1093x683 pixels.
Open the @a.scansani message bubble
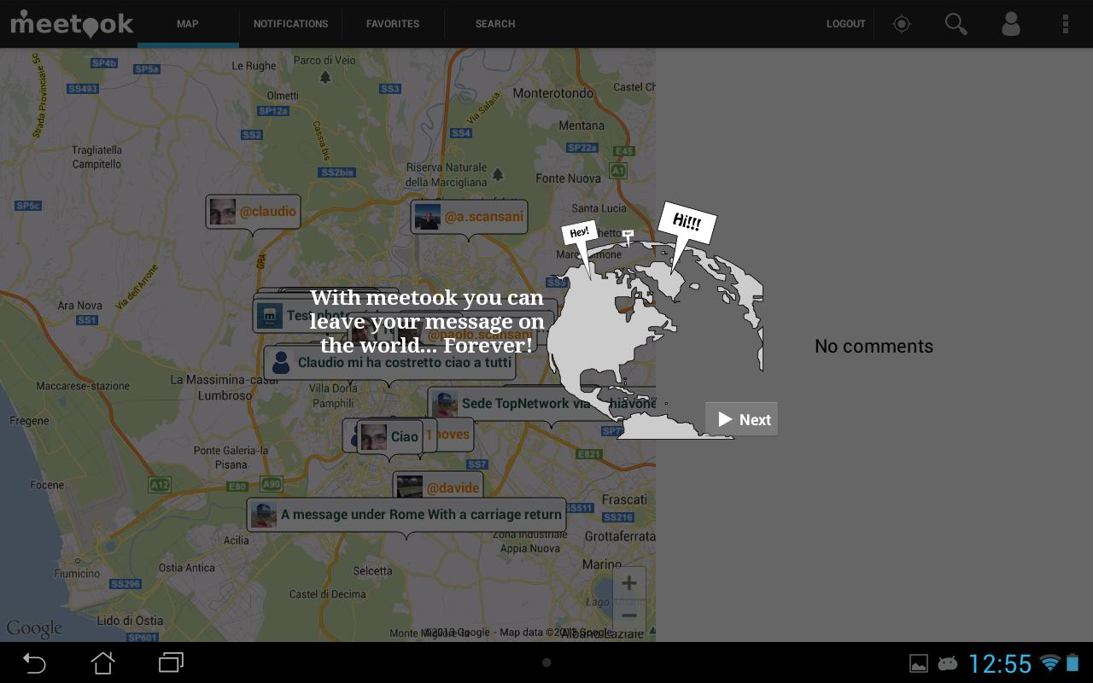click(469, 217)
